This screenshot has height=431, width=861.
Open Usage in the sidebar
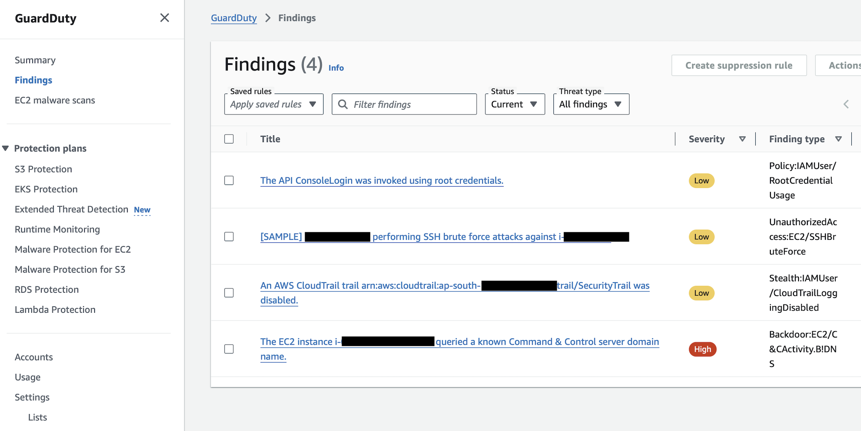(28, 377)
